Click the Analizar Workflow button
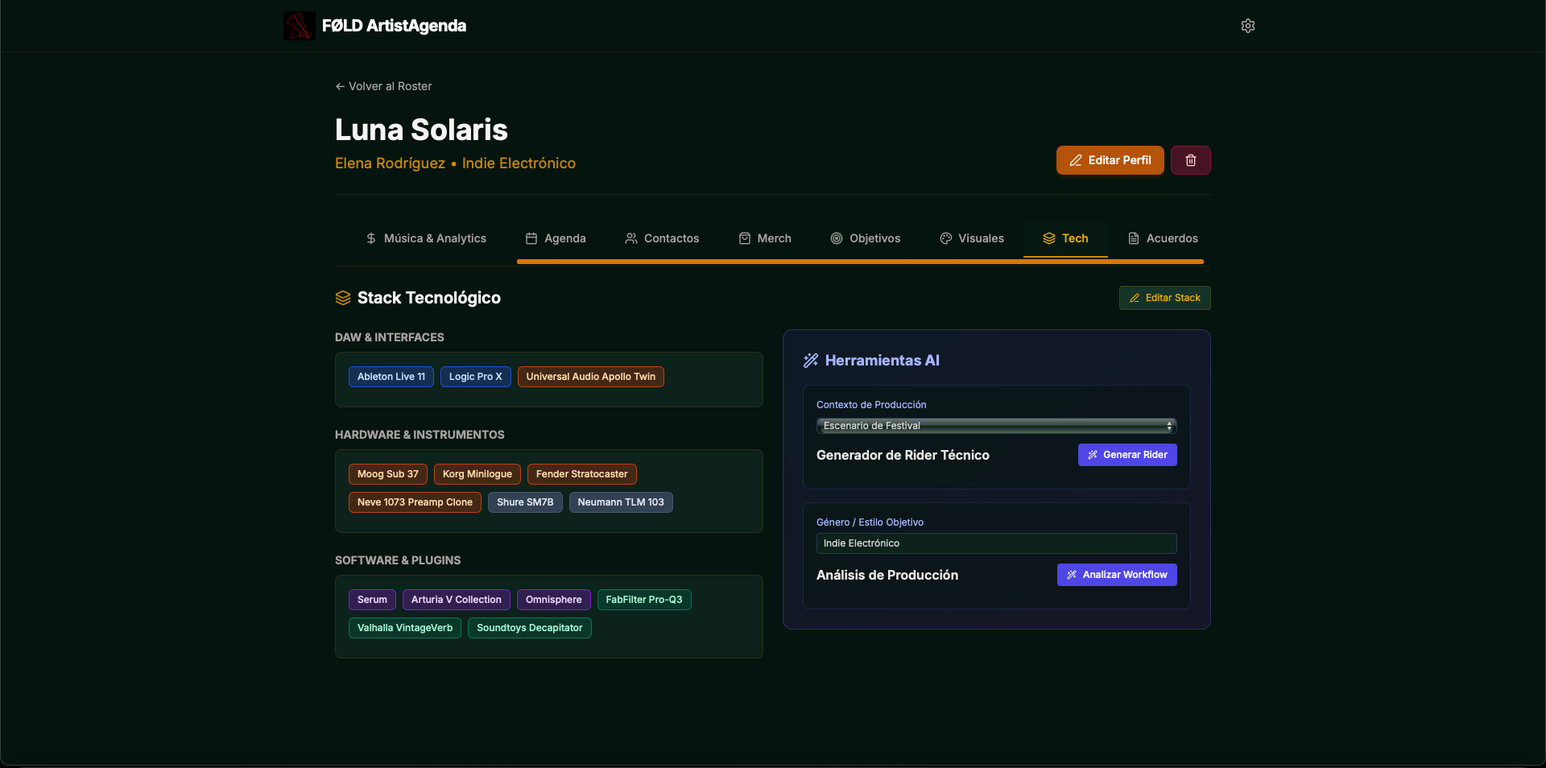Image resolution: width=1546 pixels, height=768 pixels. tap(1117, 575)
